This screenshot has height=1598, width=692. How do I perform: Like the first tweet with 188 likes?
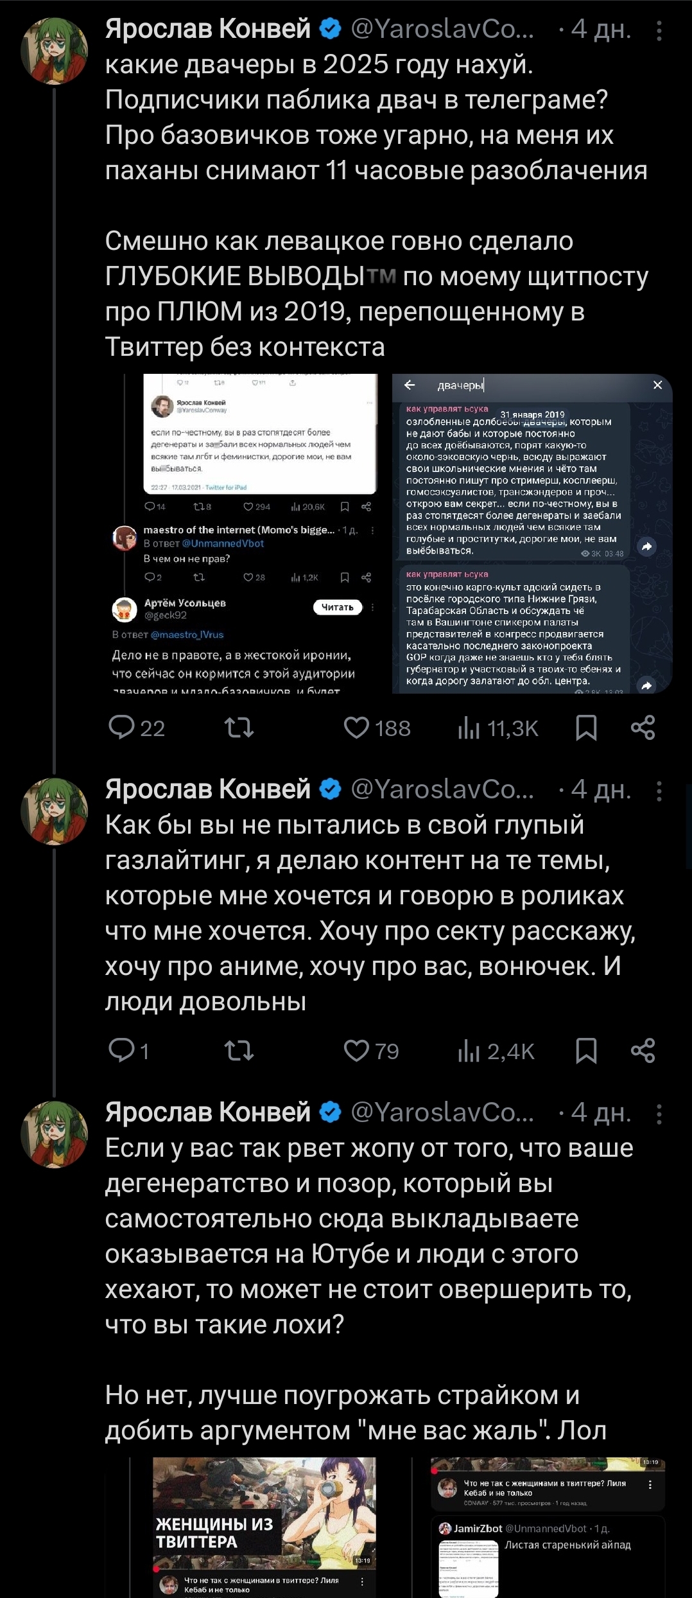[357, 728]
